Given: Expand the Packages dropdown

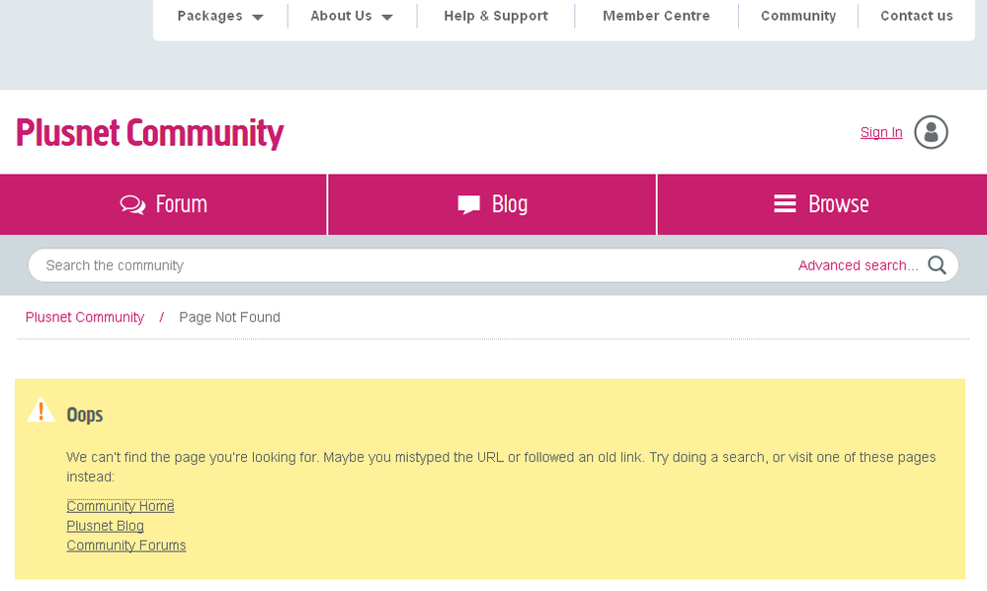Looking at the screenshot, I should pyautogui.click(x=208, y=16).
